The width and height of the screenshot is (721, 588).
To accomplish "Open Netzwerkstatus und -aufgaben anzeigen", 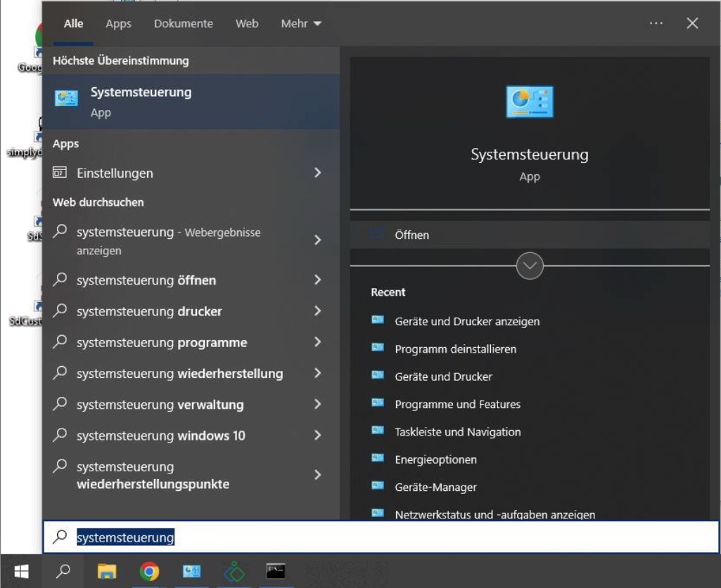I will 495,514.
